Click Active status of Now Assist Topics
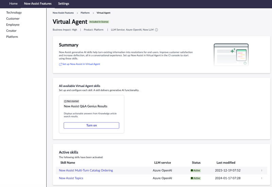Viewport: 272px width, 187px height. pos(195,178)
